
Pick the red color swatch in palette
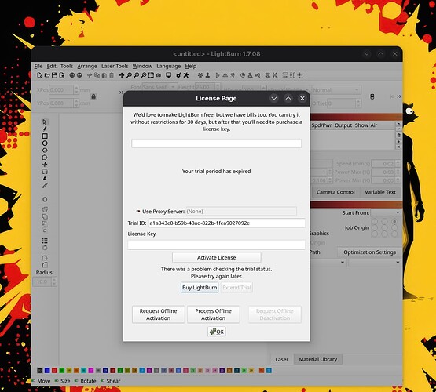(x=54, y=371)
